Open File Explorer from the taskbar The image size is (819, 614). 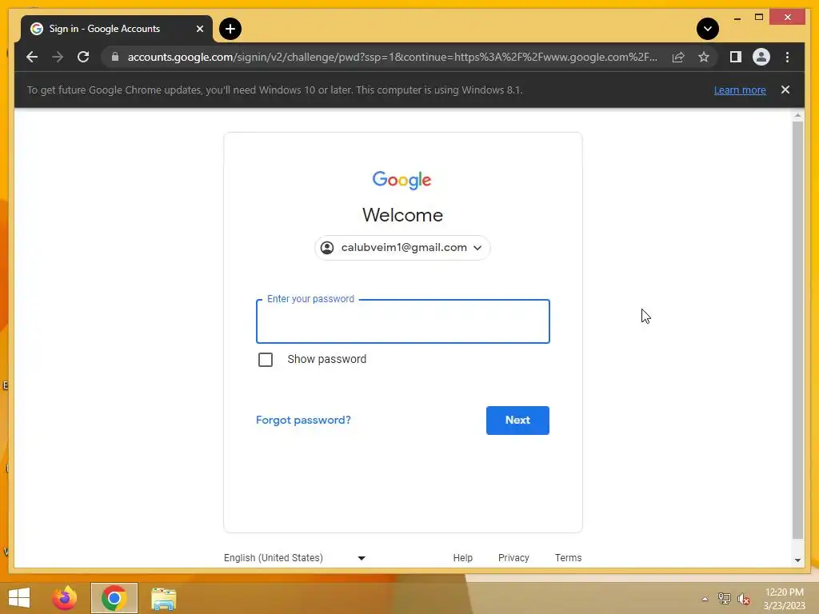tap(163, 598)
